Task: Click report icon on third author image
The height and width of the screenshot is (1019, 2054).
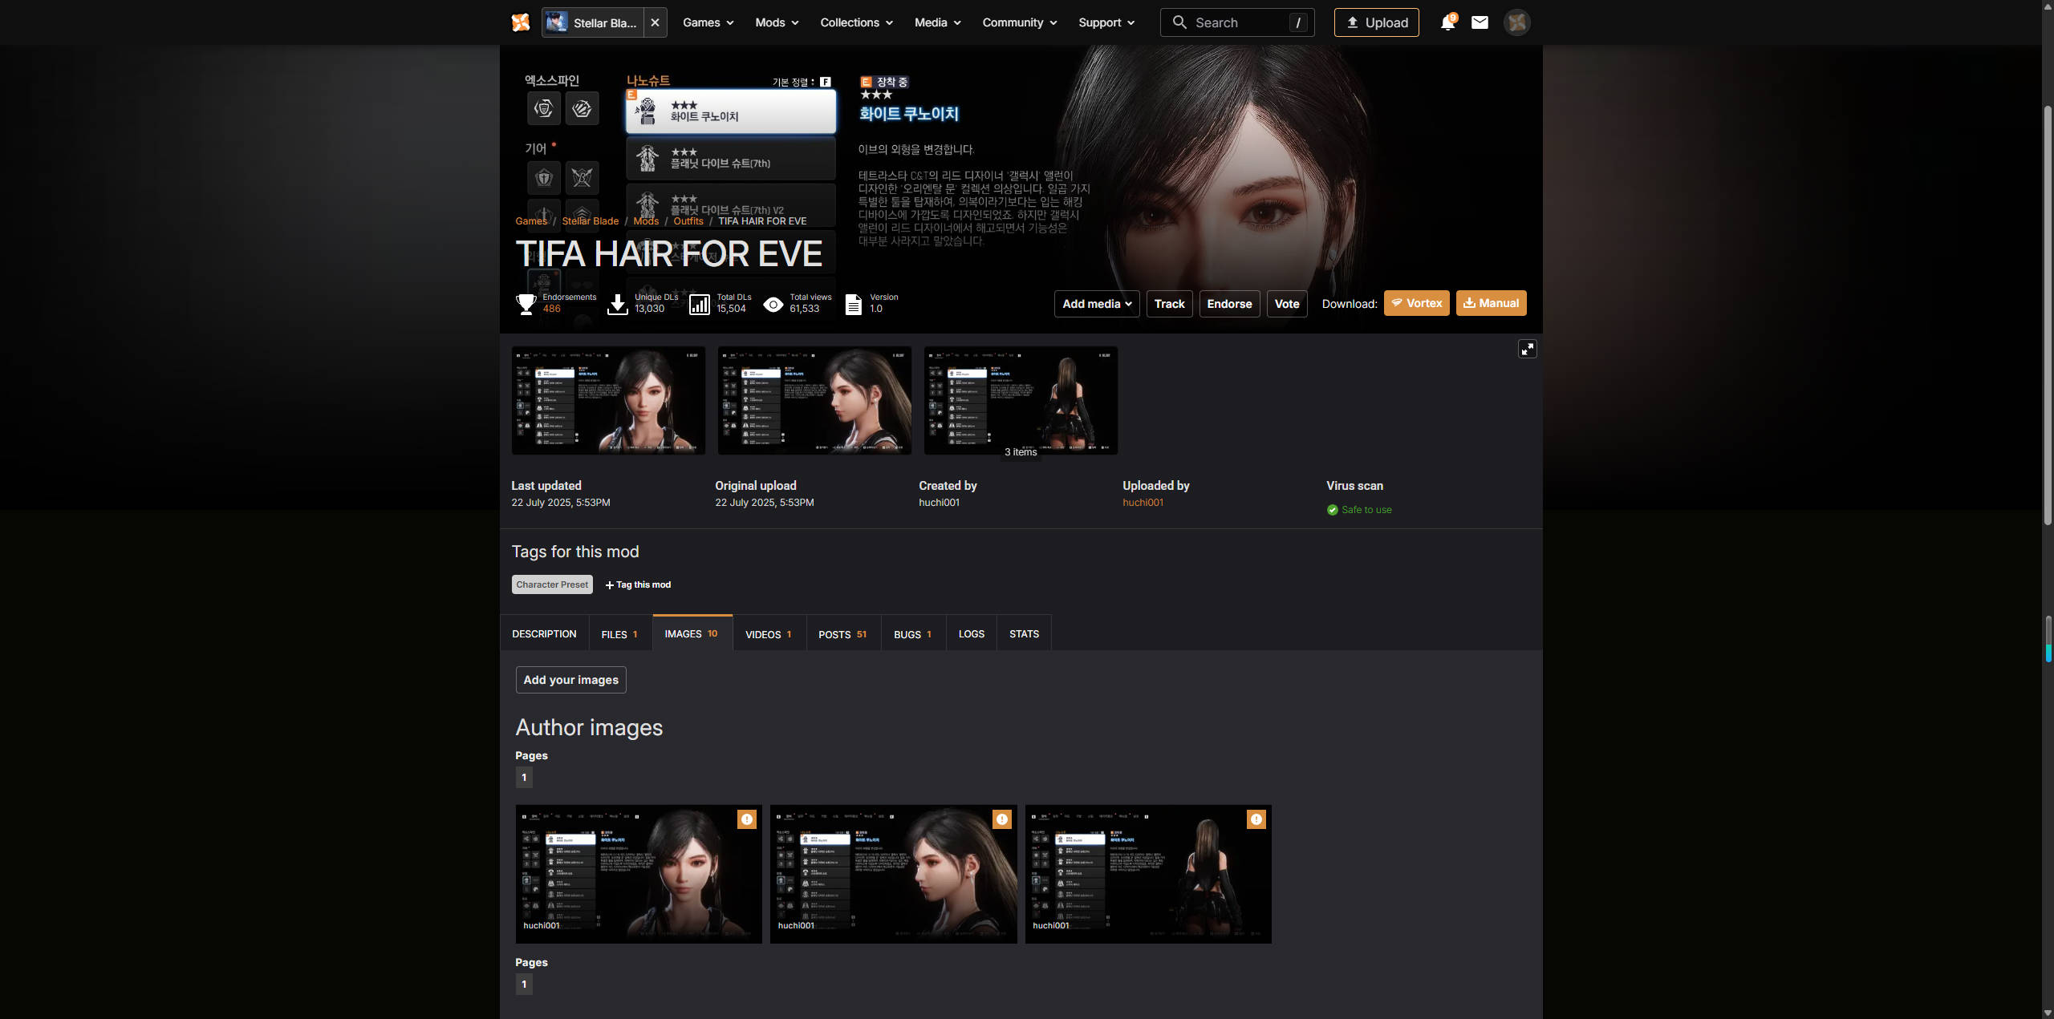Action: 1256,819
